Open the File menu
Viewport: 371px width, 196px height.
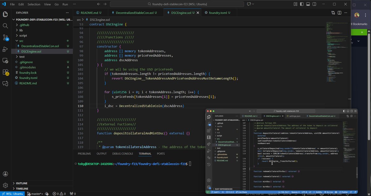click(12, 4)
